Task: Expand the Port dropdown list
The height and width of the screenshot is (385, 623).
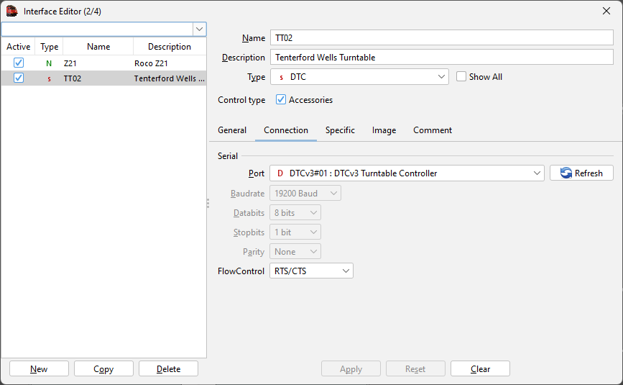Action: click(537, 173)
